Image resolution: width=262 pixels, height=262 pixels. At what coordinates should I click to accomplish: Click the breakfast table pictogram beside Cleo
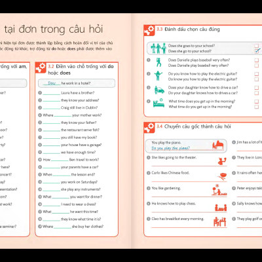(220, 221)
